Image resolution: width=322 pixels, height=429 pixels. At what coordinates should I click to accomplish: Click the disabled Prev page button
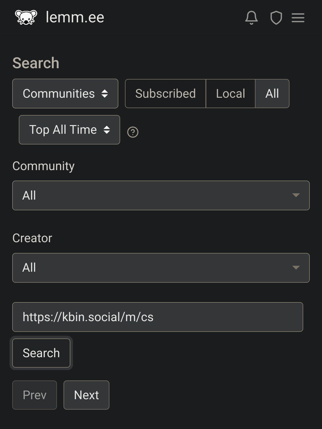[35, 395]
